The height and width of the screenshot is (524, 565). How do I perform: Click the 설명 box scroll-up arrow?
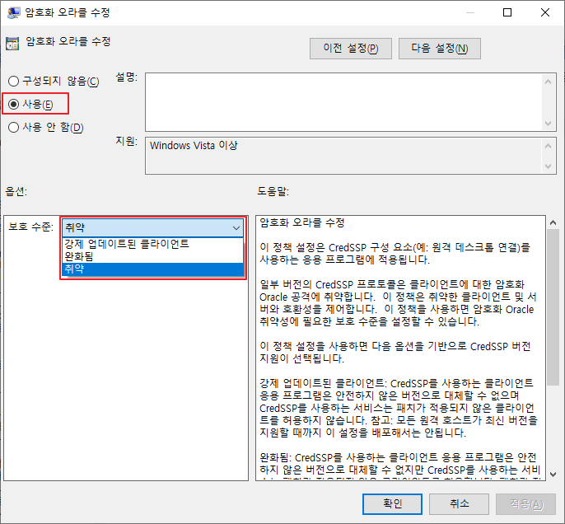(550, 80)
